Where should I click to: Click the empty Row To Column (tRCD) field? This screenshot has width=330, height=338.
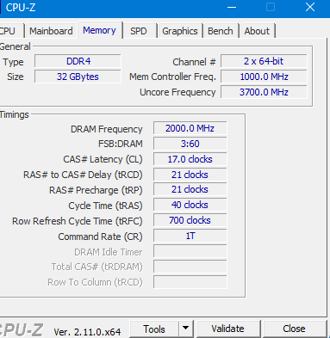point(190,282)
